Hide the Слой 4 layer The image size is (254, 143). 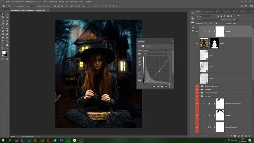click(x=197, y=43)
